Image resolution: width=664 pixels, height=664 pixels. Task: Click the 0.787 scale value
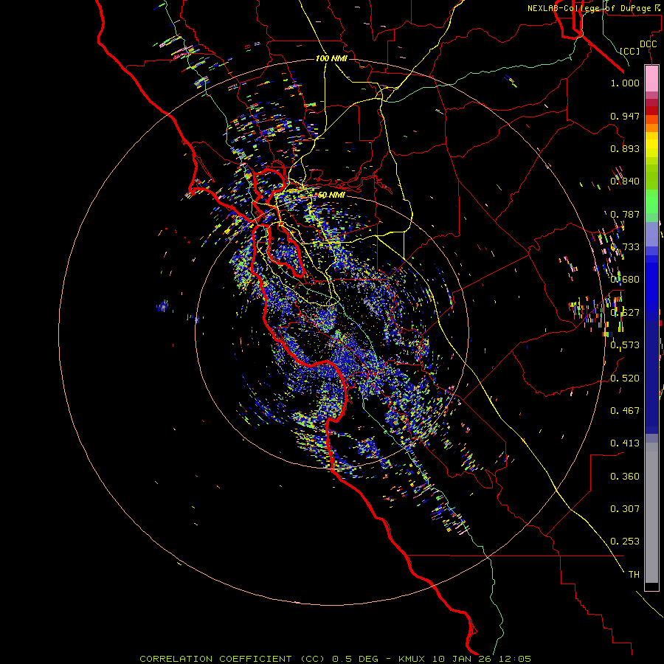[625, 214]
